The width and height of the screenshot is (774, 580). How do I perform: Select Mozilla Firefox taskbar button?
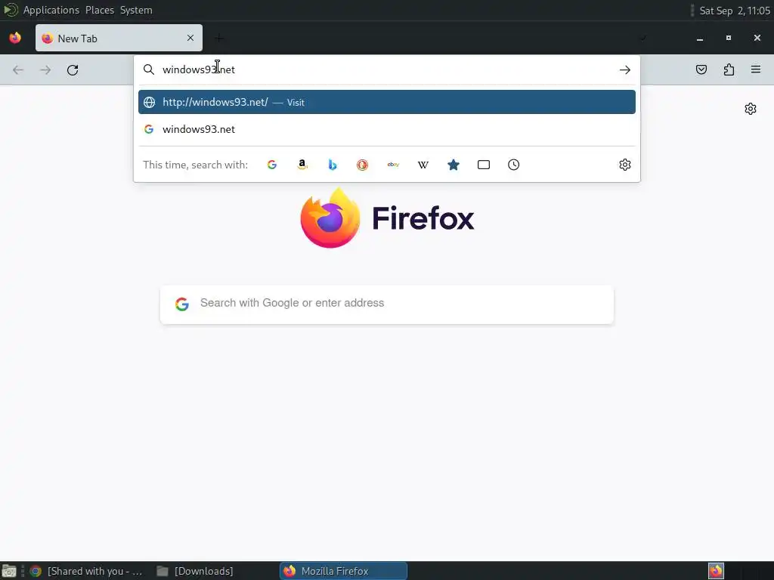click(x=344, y=571)
